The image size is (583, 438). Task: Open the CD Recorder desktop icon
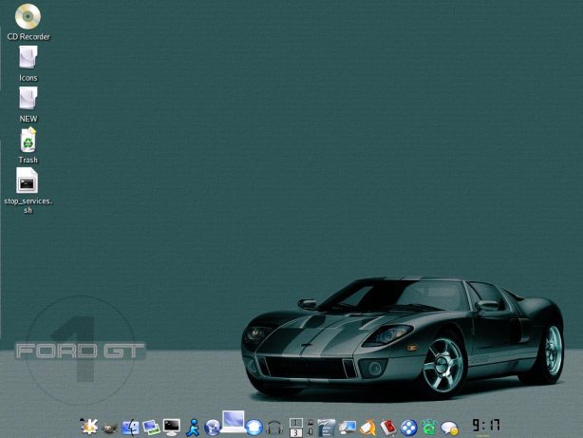click(x=28, y=16)
